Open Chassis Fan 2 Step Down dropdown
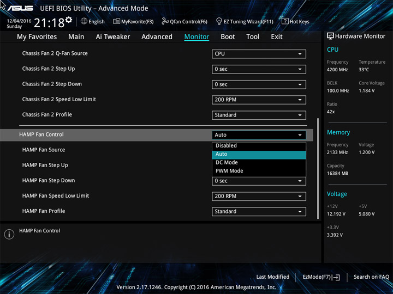The width and height of the screenshot is (393, 294). (259, 84)
